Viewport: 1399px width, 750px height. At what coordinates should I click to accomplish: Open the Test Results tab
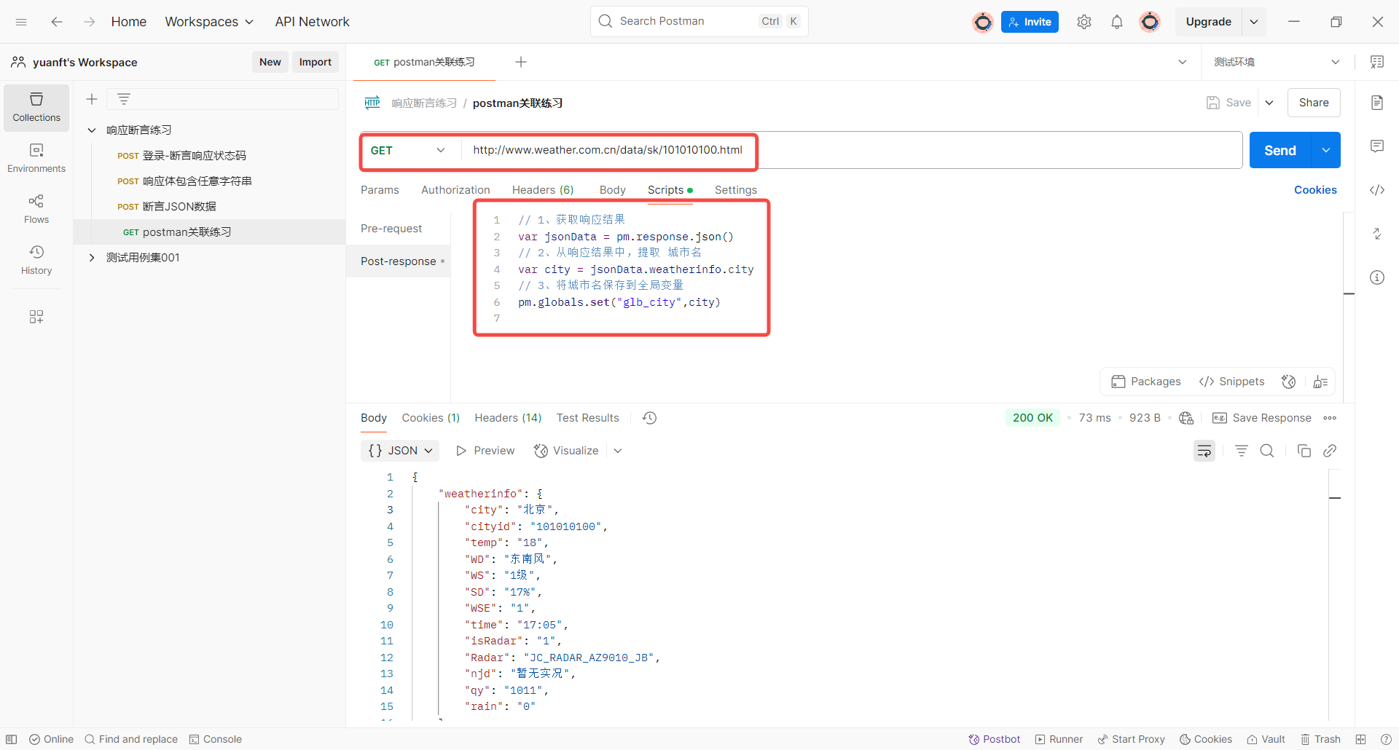coord(588,418)
